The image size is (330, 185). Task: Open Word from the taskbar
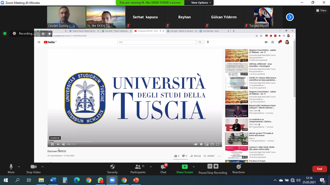(x=53, y=180)
